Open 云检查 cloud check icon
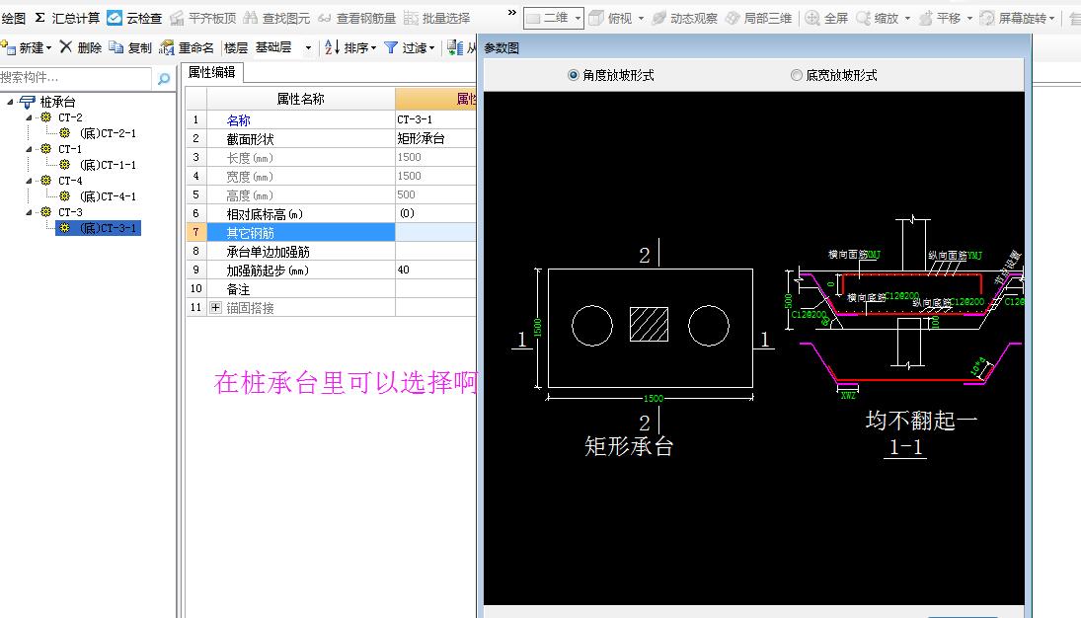1081x618 pixels. pos(115,17)
